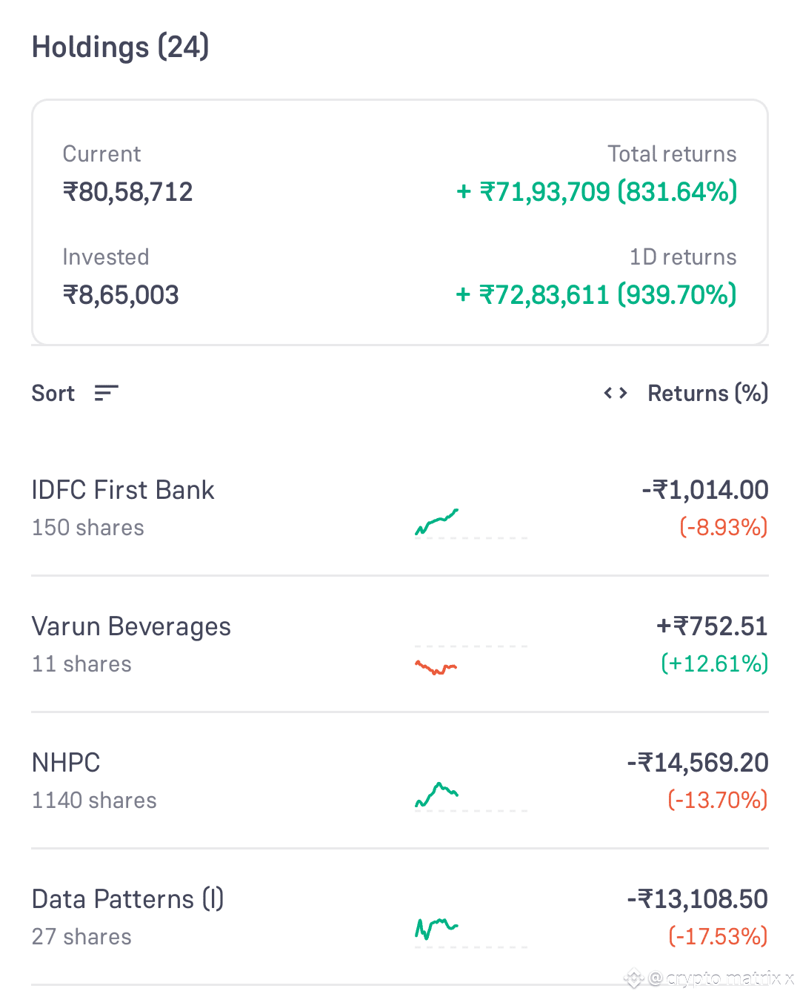Image resolution: width=800 pixels, height=997 pixels.
Task: Click Varun Beverages' +12.61% return
Action: (x=714, y=663)
